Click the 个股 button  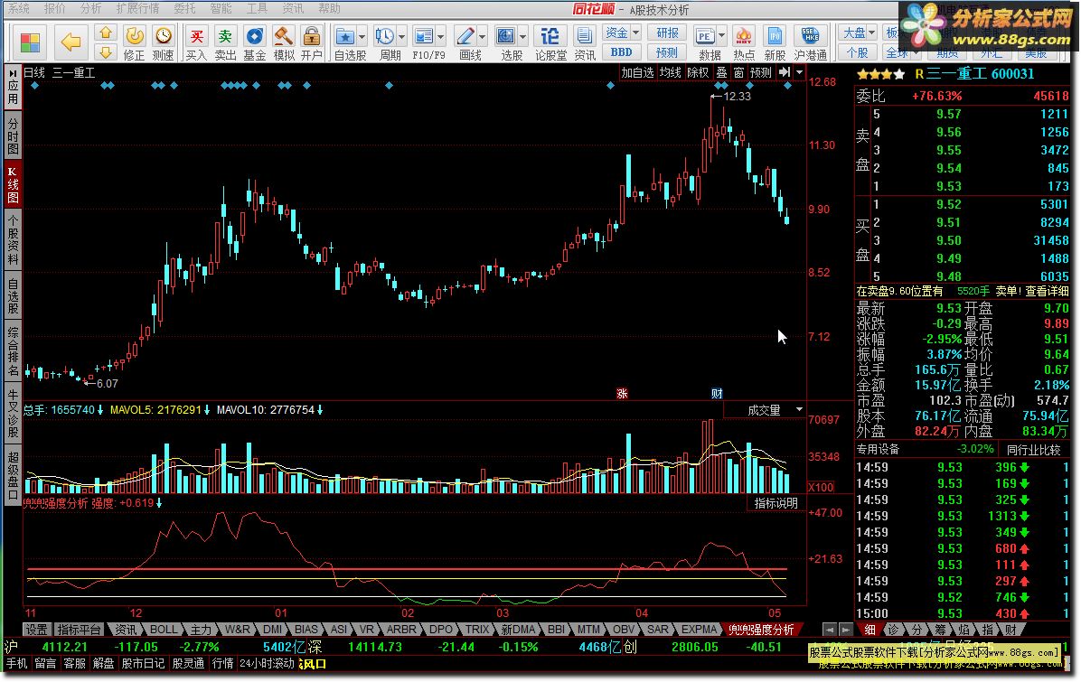click(858, 52)
